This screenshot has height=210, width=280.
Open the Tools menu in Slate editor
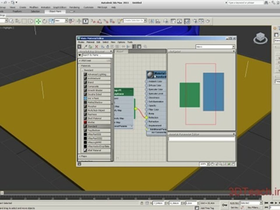point(130,42)
